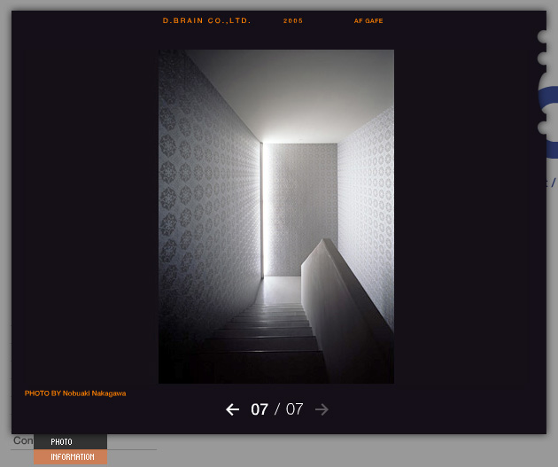Switch to the PHOTO tab
Screen dimensions: 558x467
(x=71, y=441)
